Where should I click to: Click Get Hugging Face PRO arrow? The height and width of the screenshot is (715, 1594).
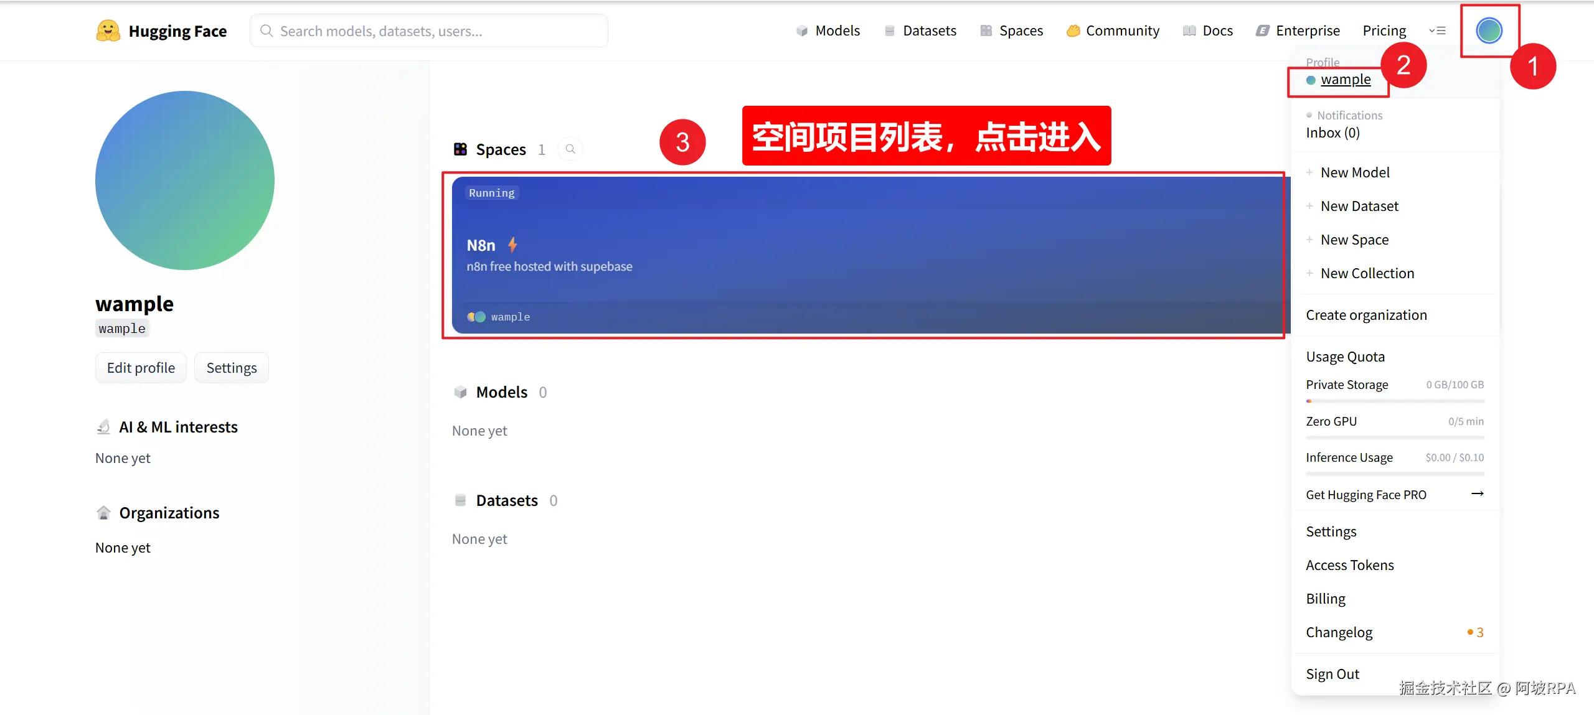point(1477,494)
